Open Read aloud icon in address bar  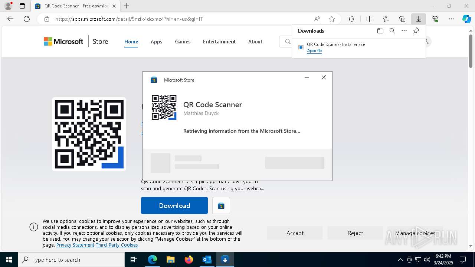coord(317,19)
